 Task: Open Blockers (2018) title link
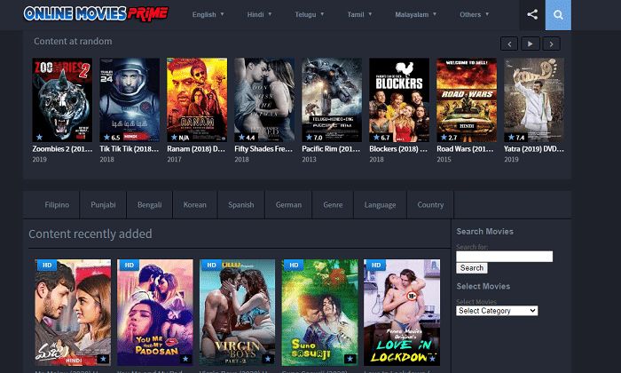(x=398, y=149)
